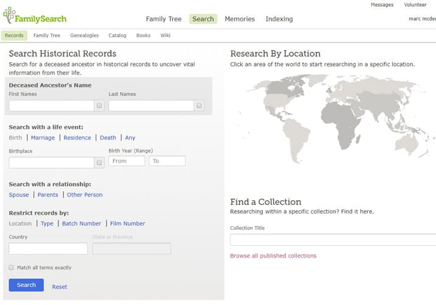Click the Birth Year From field
436x305 pixels.
[127, 161]
